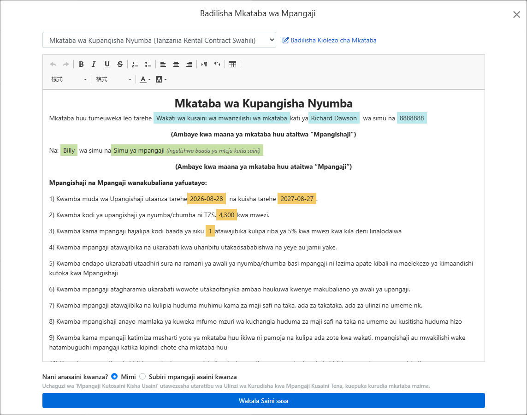Click the Simu ya mpangaji placeholder field
The width and height of the screenshot is (527, 415).
pos(187,150)
